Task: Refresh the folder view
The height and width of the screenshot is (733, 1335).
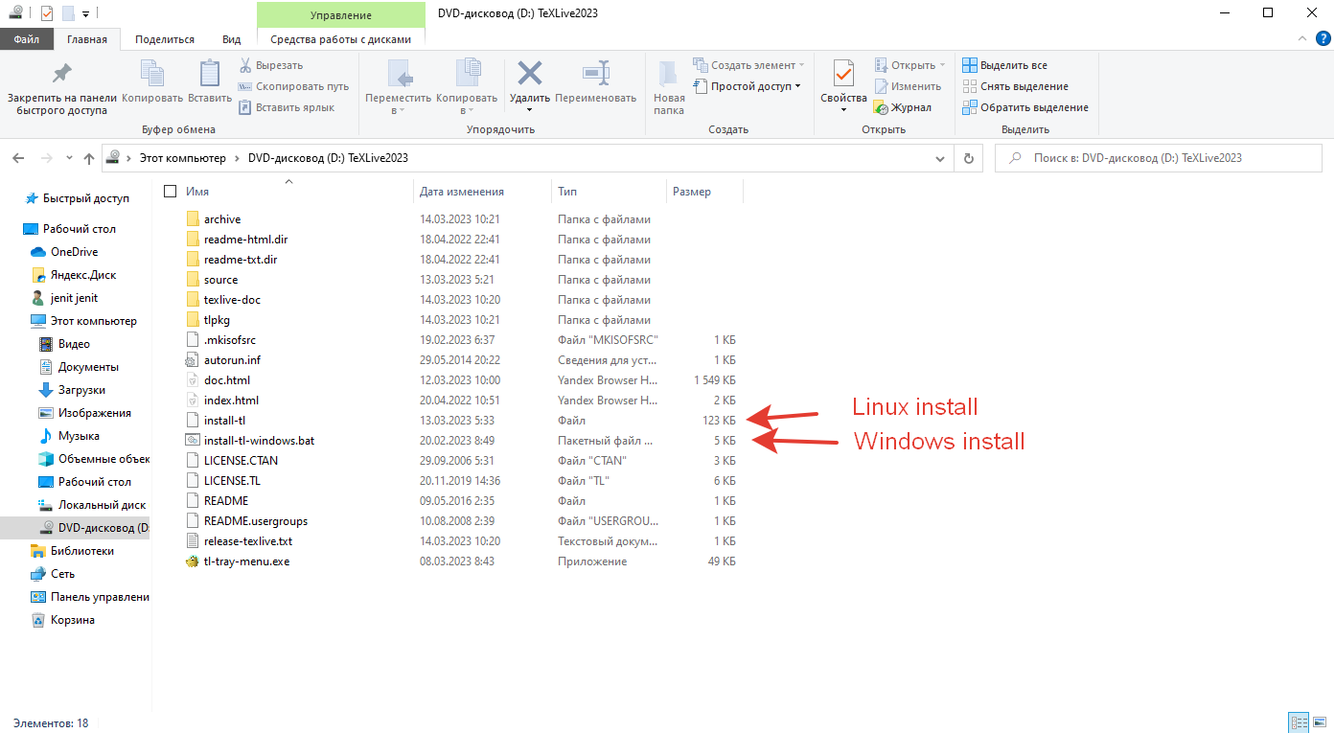Action: coord(969,158)
